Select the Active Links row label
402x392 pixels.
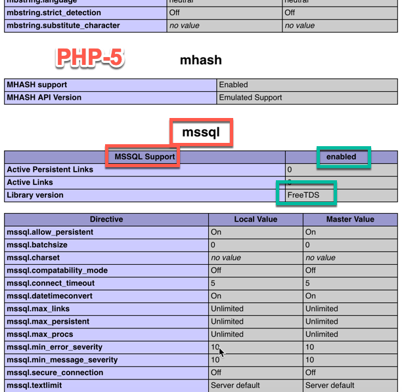point(145,182)
